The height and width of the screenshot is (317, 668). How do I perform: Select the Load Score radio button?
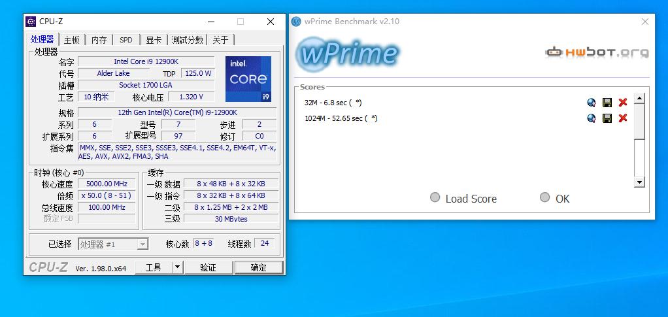(435, 197)
